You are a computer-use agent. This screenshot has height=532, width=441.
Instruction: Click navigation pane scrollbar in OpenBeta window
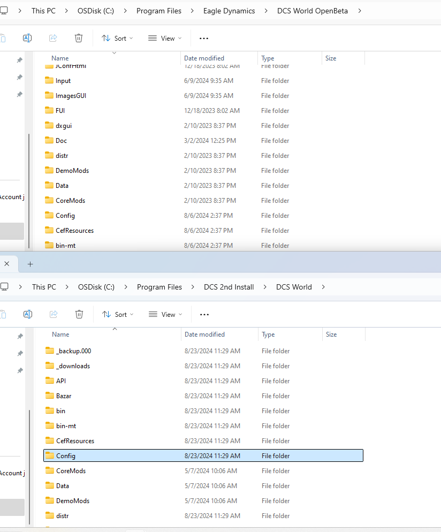coord(29,191)
